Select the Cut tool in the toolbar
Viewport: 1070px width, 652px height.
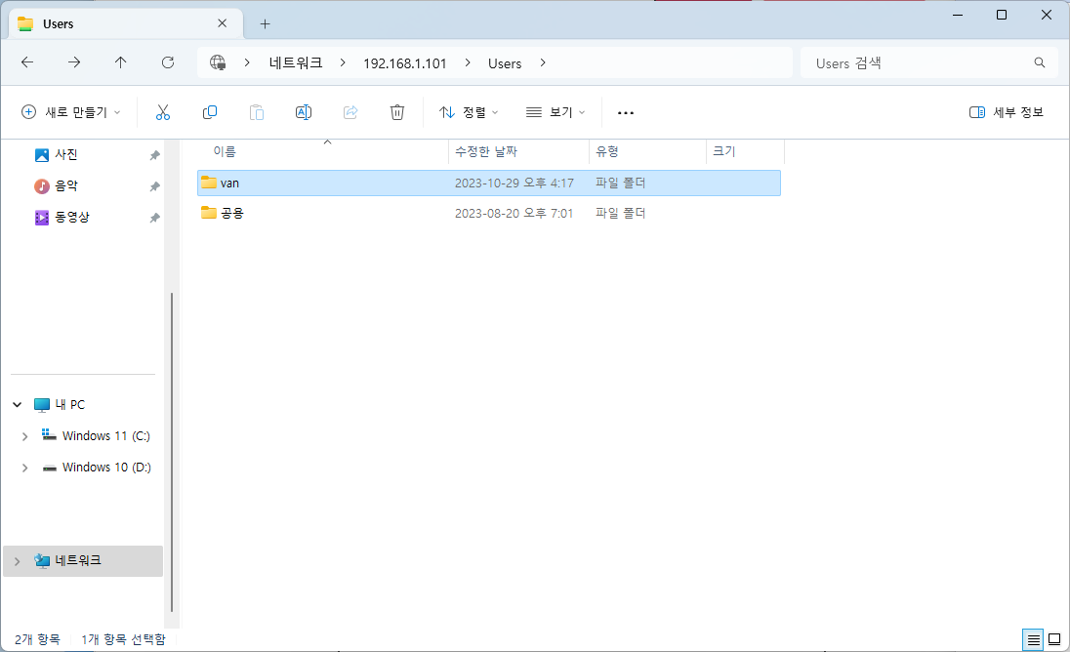[163, 112]
